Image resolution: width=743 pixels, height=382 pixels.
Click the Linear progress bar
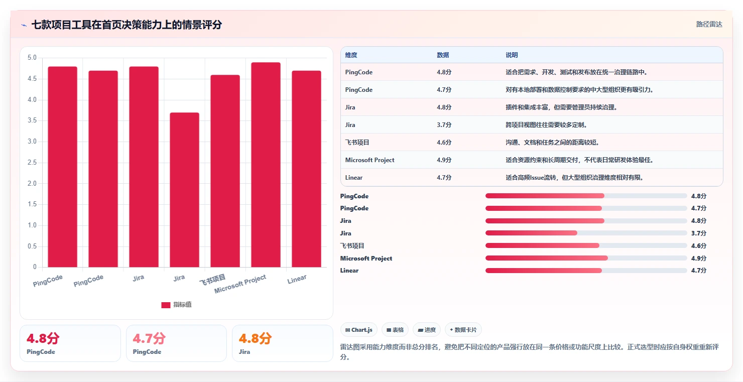(x=586, y=271)
